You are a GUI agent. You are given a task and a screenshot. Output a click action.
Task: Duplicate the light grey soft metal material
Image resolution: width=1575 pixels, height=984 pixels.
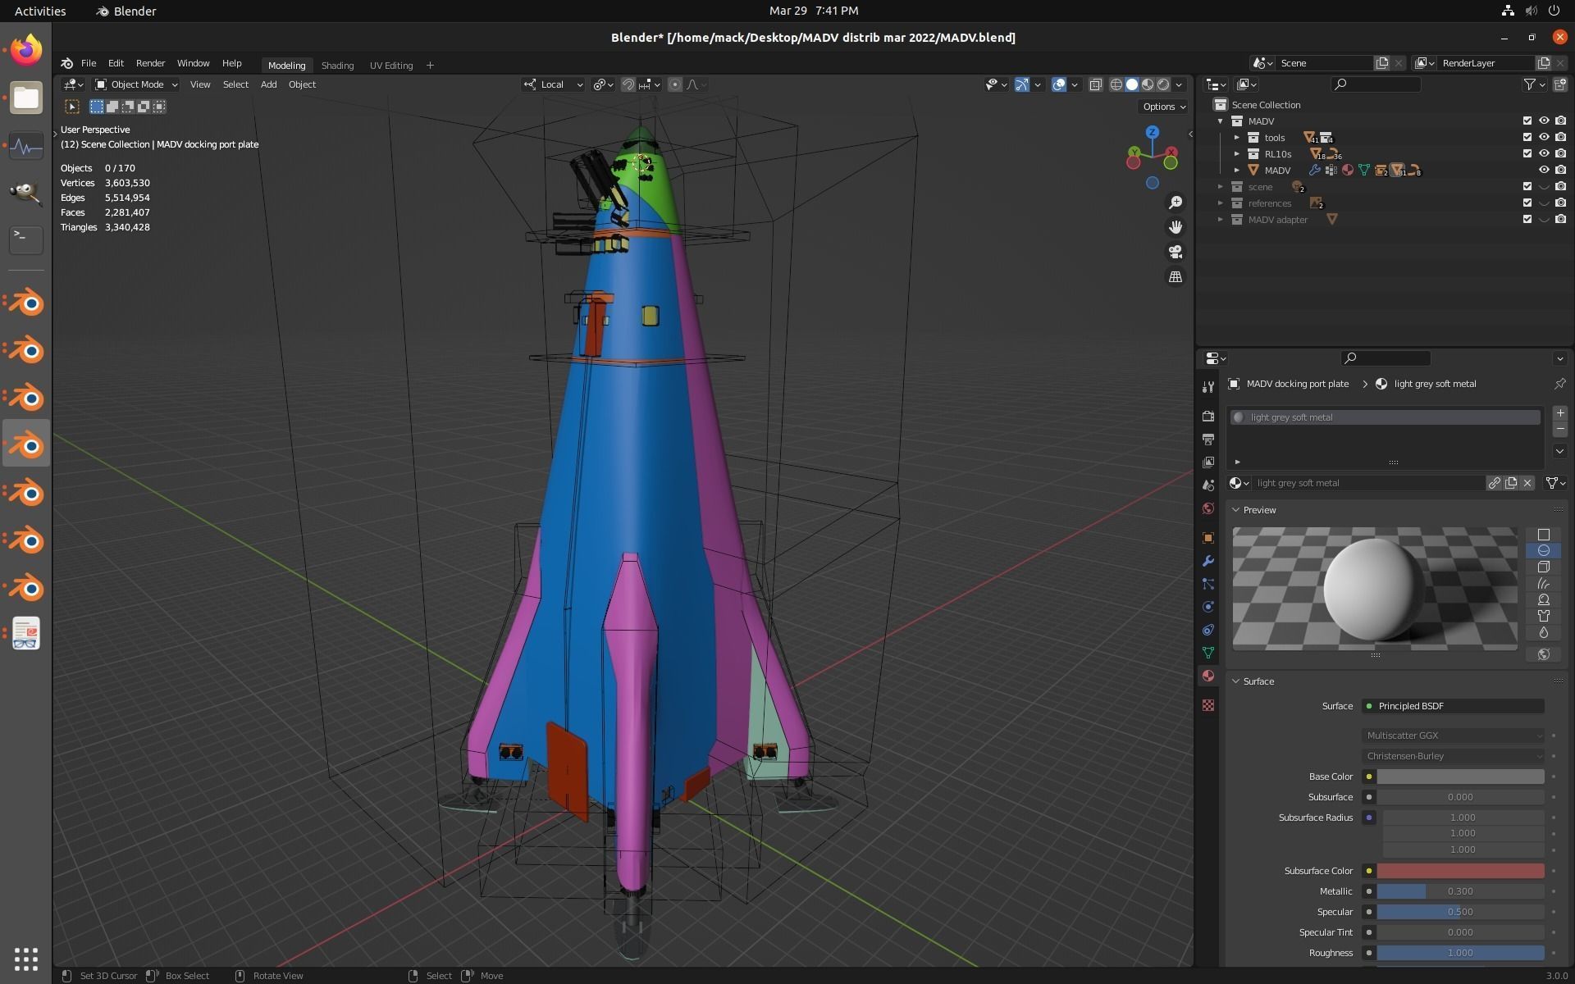1511,483
